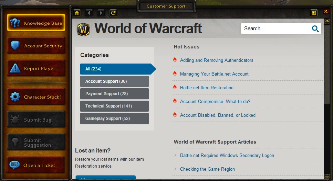Click flame icon beside Battle.net Item Restoration
This screenshot has height=181, width=333.
175,87
